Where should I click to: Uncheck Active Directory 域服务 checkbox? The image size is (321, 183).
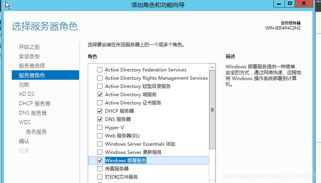(100, 95)
